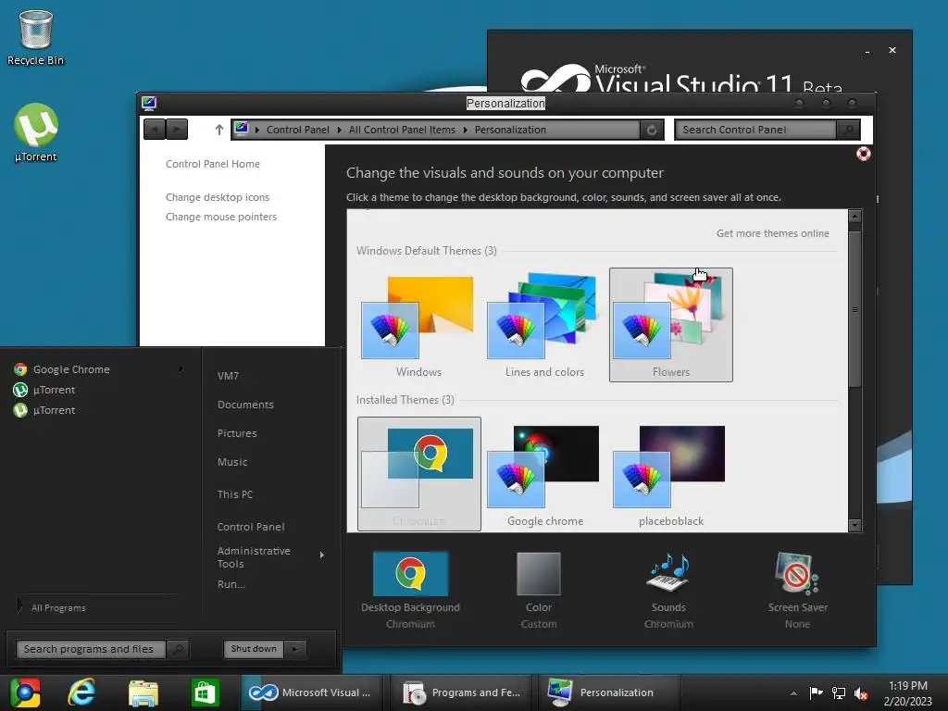The image size is (948, 711).
Task: Open the Control Panel breadcrumb dropdown arrow
Action: pos(339,130)
